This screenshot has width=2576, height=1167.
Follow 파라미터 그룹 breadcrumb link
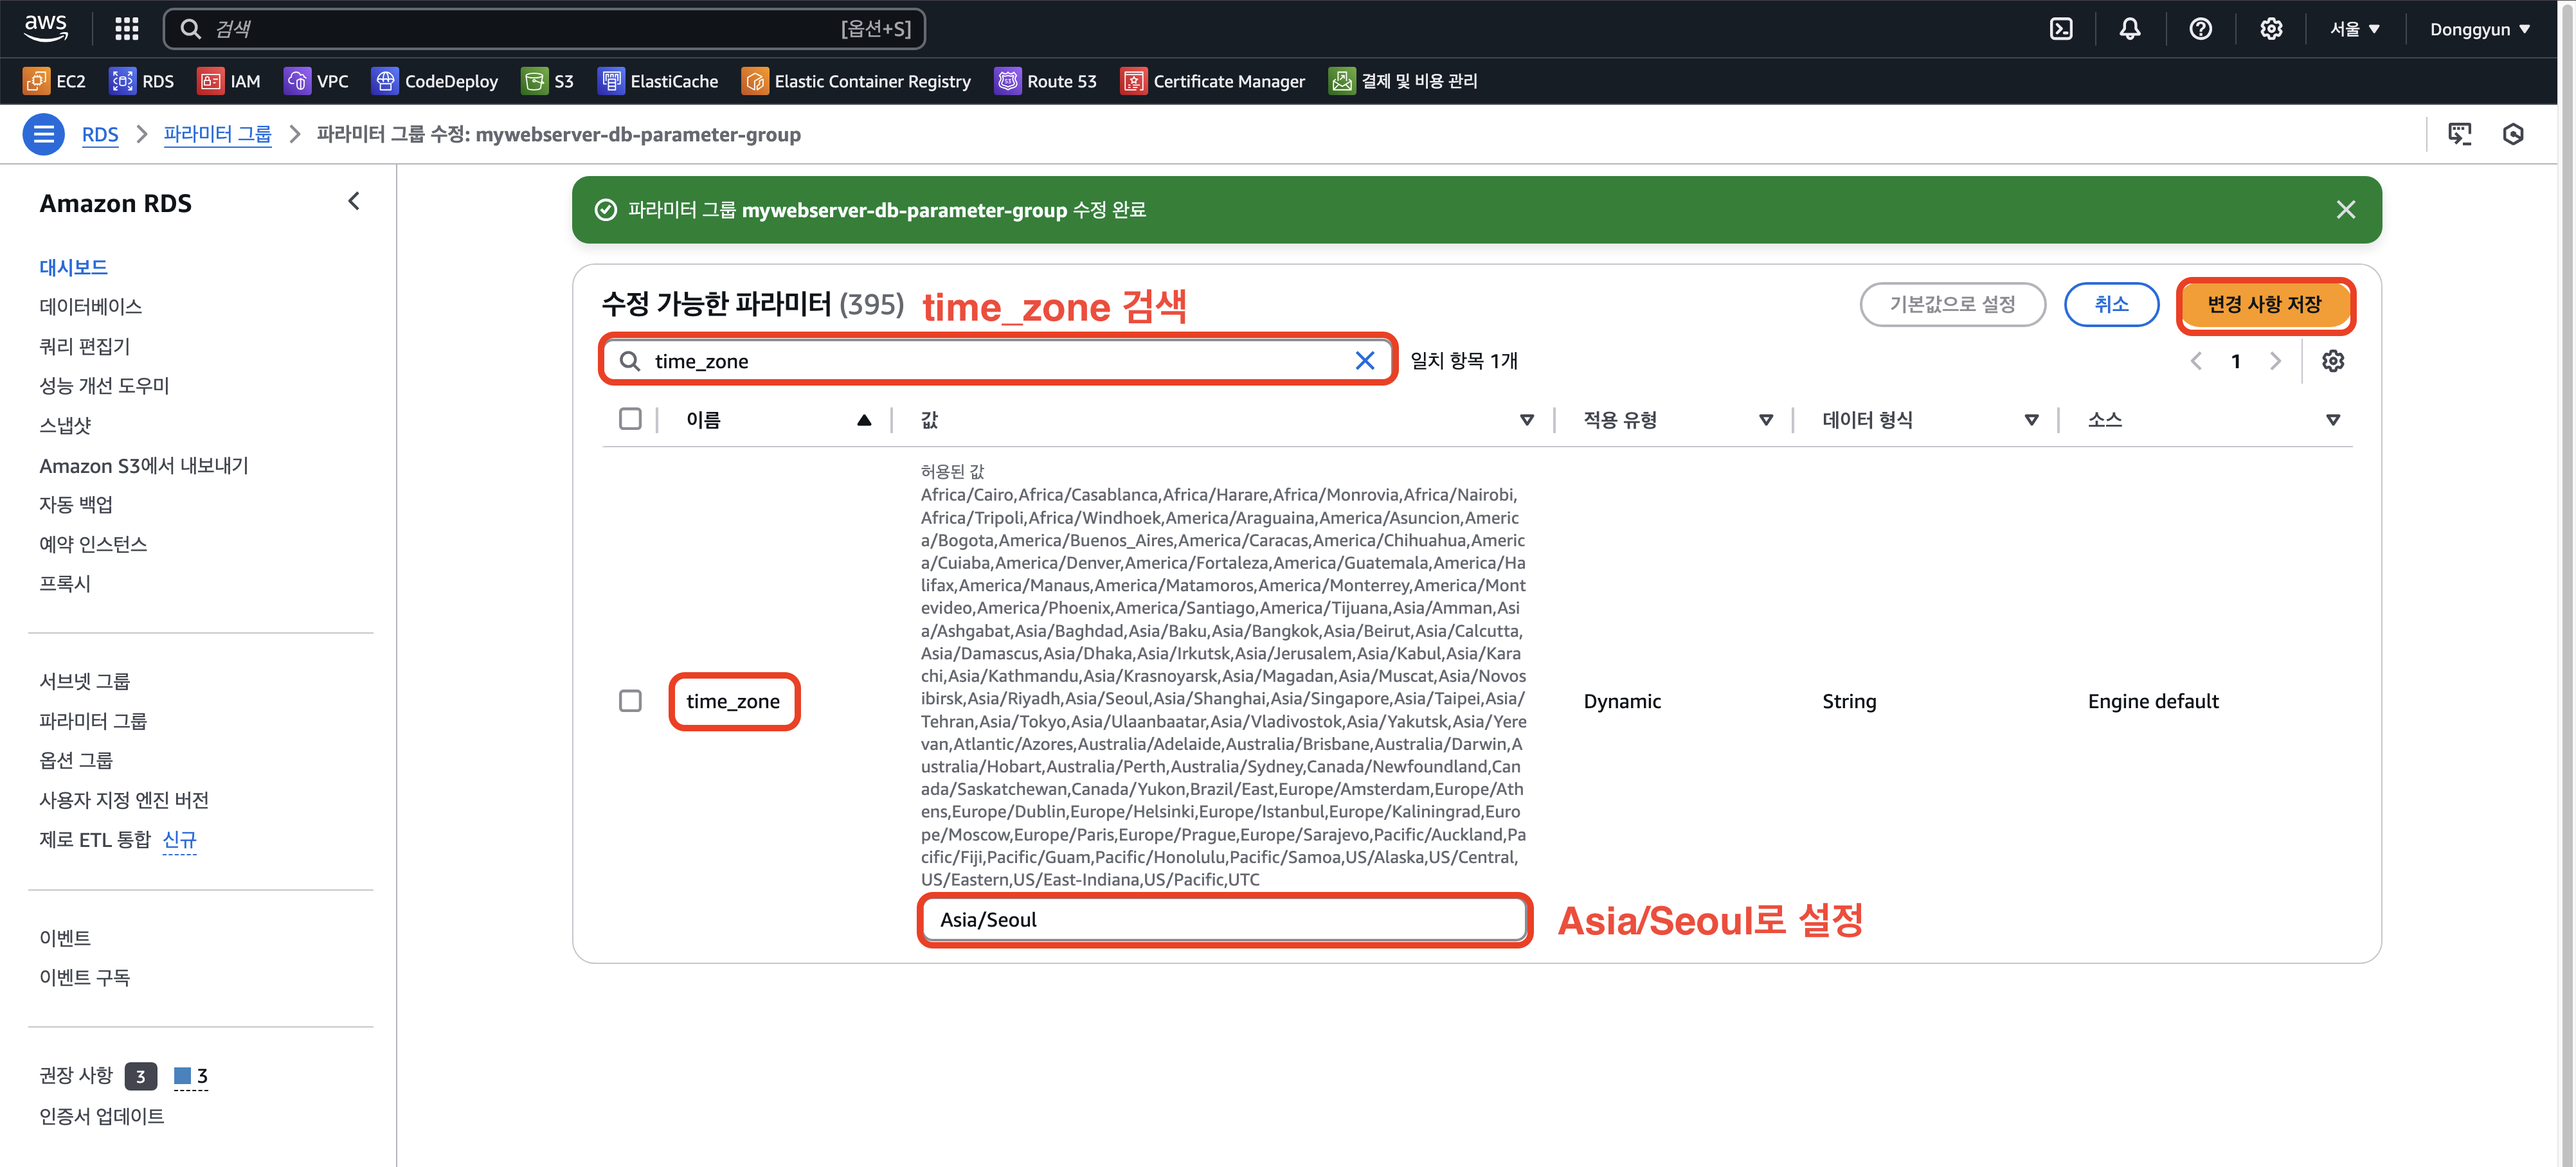click(217, 134)
